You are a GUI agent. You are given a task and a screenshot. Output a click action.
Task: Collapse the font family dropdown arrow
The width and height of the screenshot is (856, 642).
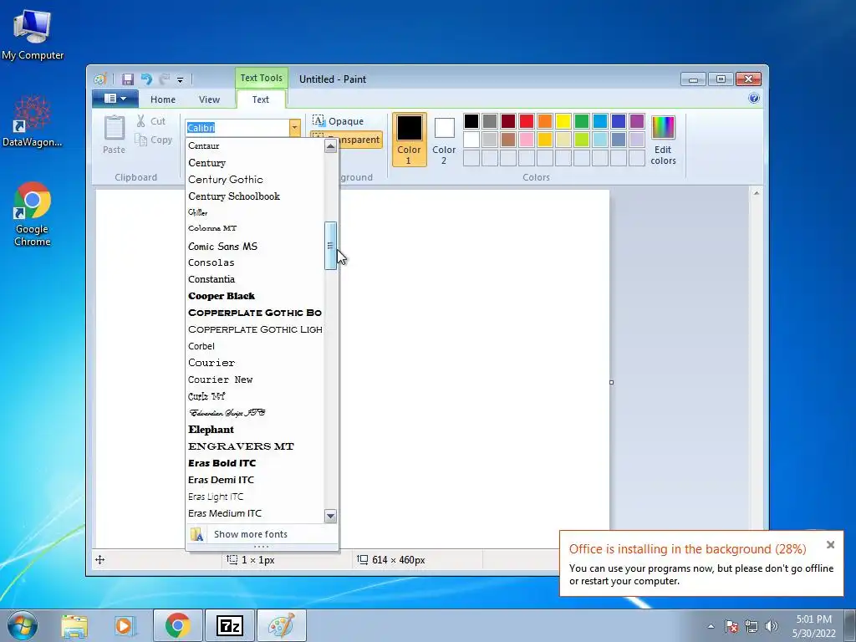coord(295,128)
